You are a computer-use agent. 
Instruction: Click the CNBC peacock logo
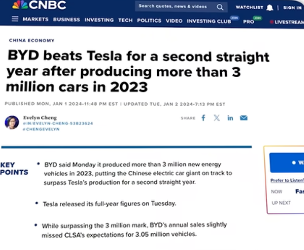coord(19,5)
